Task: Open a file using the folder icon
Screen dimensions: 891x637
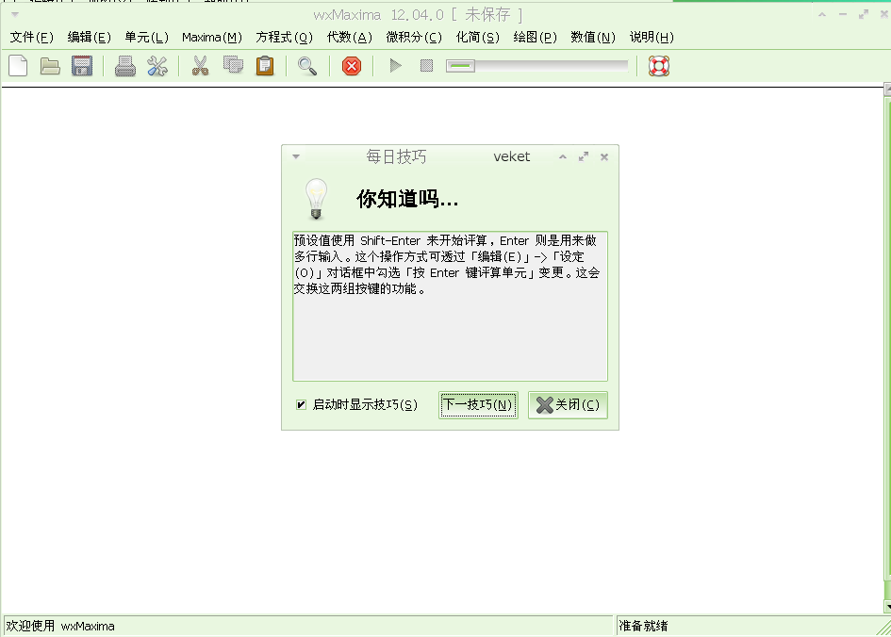Action: click(50, 66)
